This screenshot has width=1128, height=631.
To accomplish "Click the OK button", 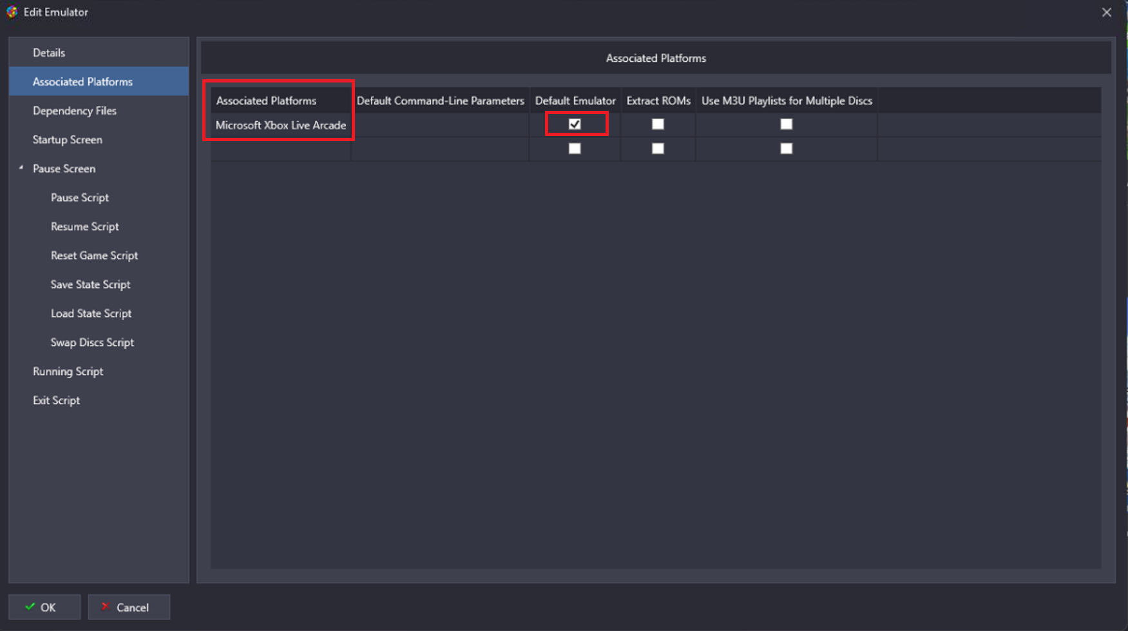I will 44,607.
